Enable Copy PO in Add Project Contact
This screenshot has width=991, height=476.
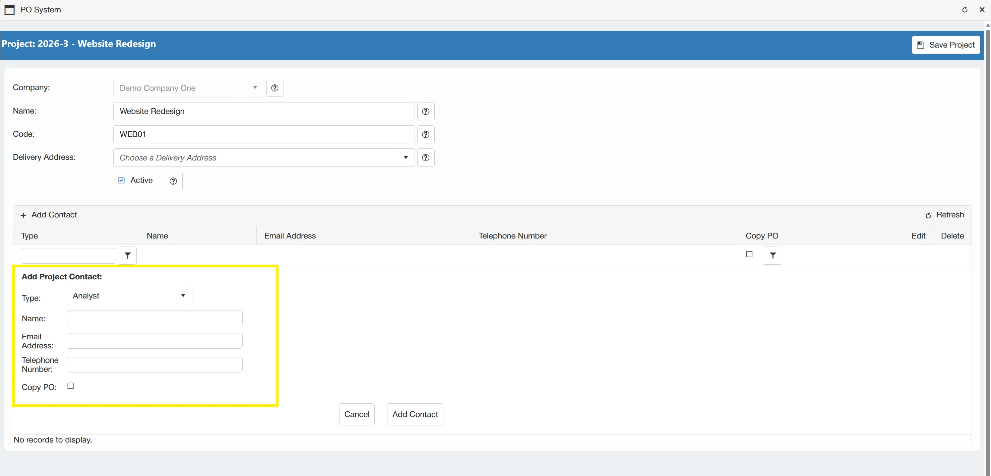pyautogui.click(x=71, y=386)
